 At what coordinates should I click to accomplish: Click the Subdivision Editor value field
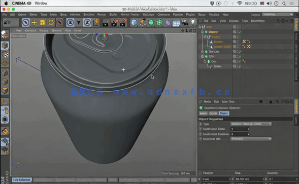[x=240, y=129]
